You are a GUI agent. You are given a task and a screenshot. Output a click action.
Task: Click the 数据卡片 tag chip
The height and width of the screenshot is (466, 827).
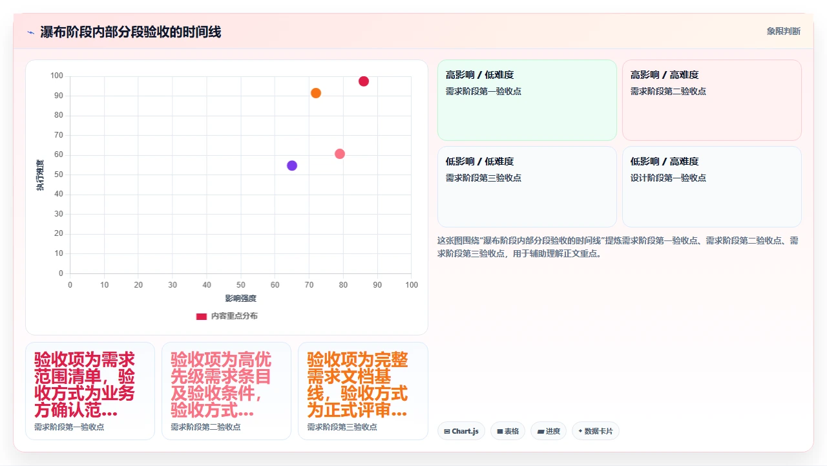(596, 431)
